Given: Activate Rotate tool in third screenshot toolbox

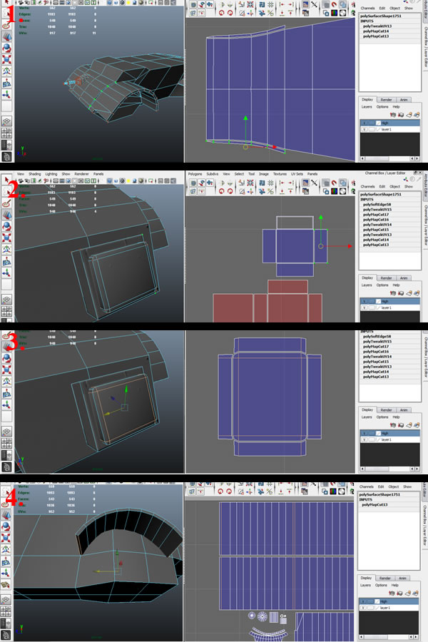Looking at the screenshot, I should (x=6, y=358).
